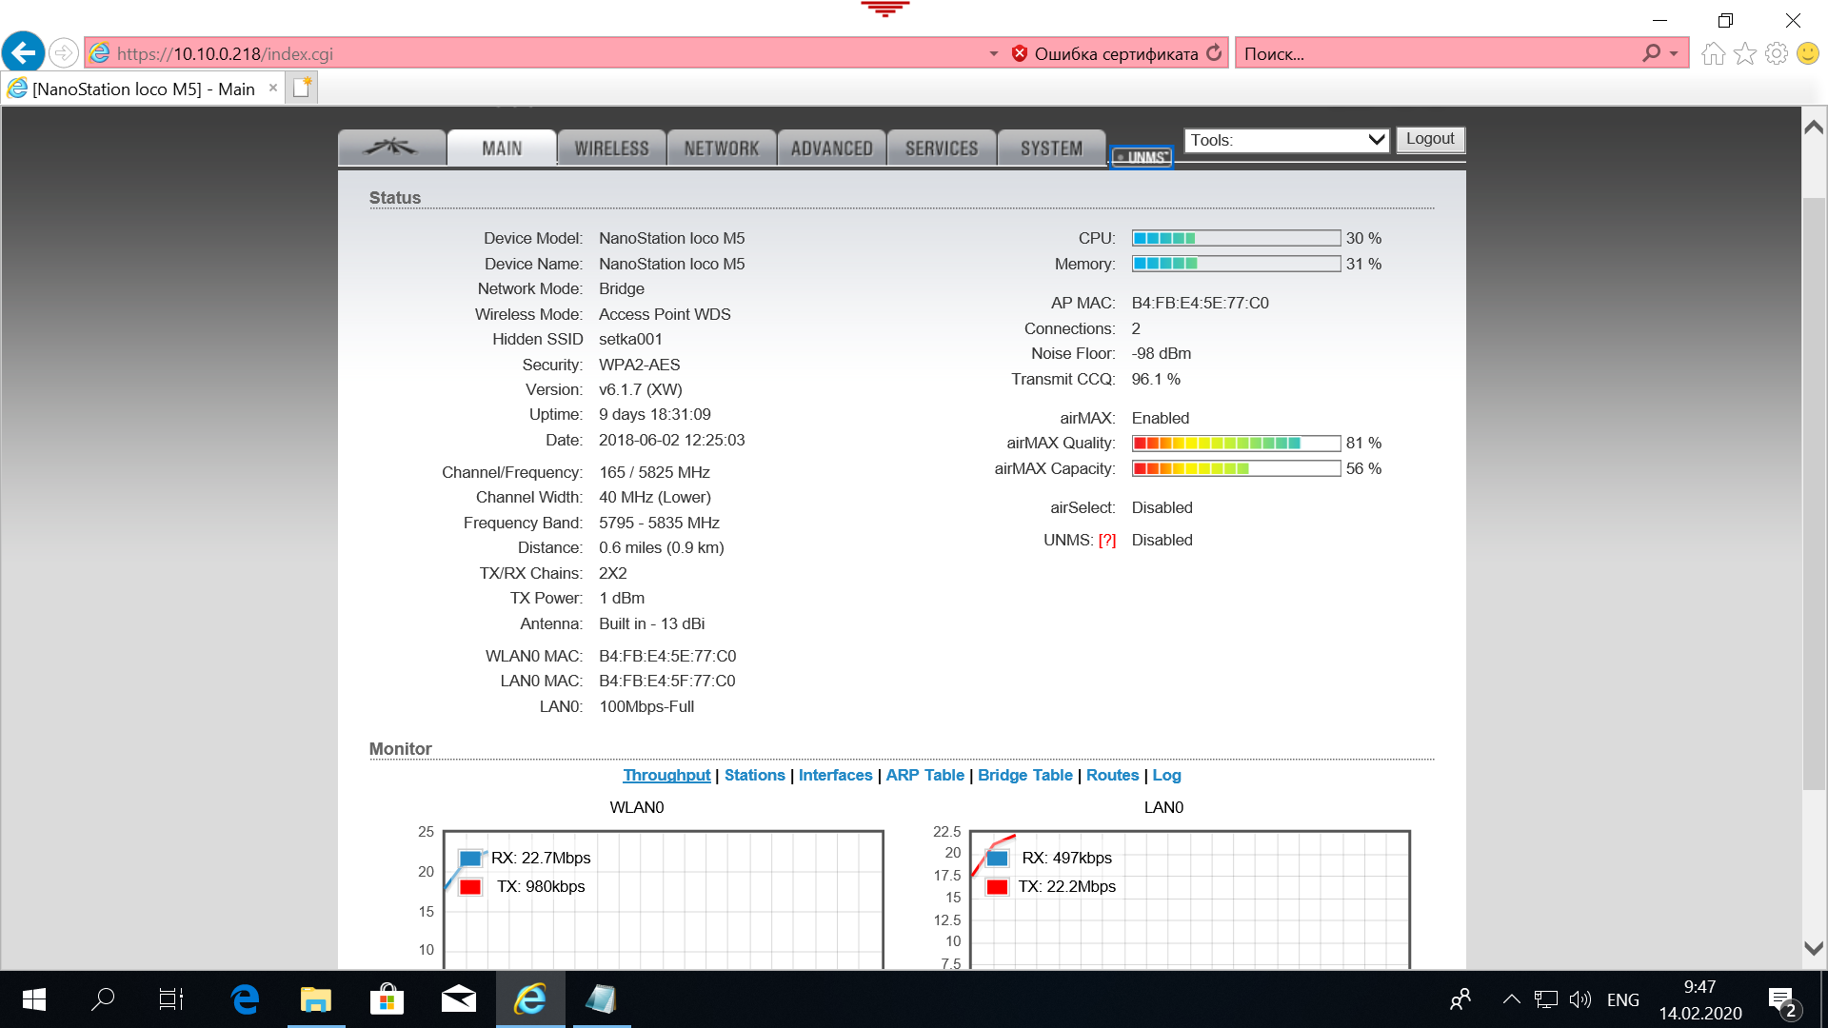
Task: Open the Log monitor link
Action: pyautogui.click(x=1166, y=775)
